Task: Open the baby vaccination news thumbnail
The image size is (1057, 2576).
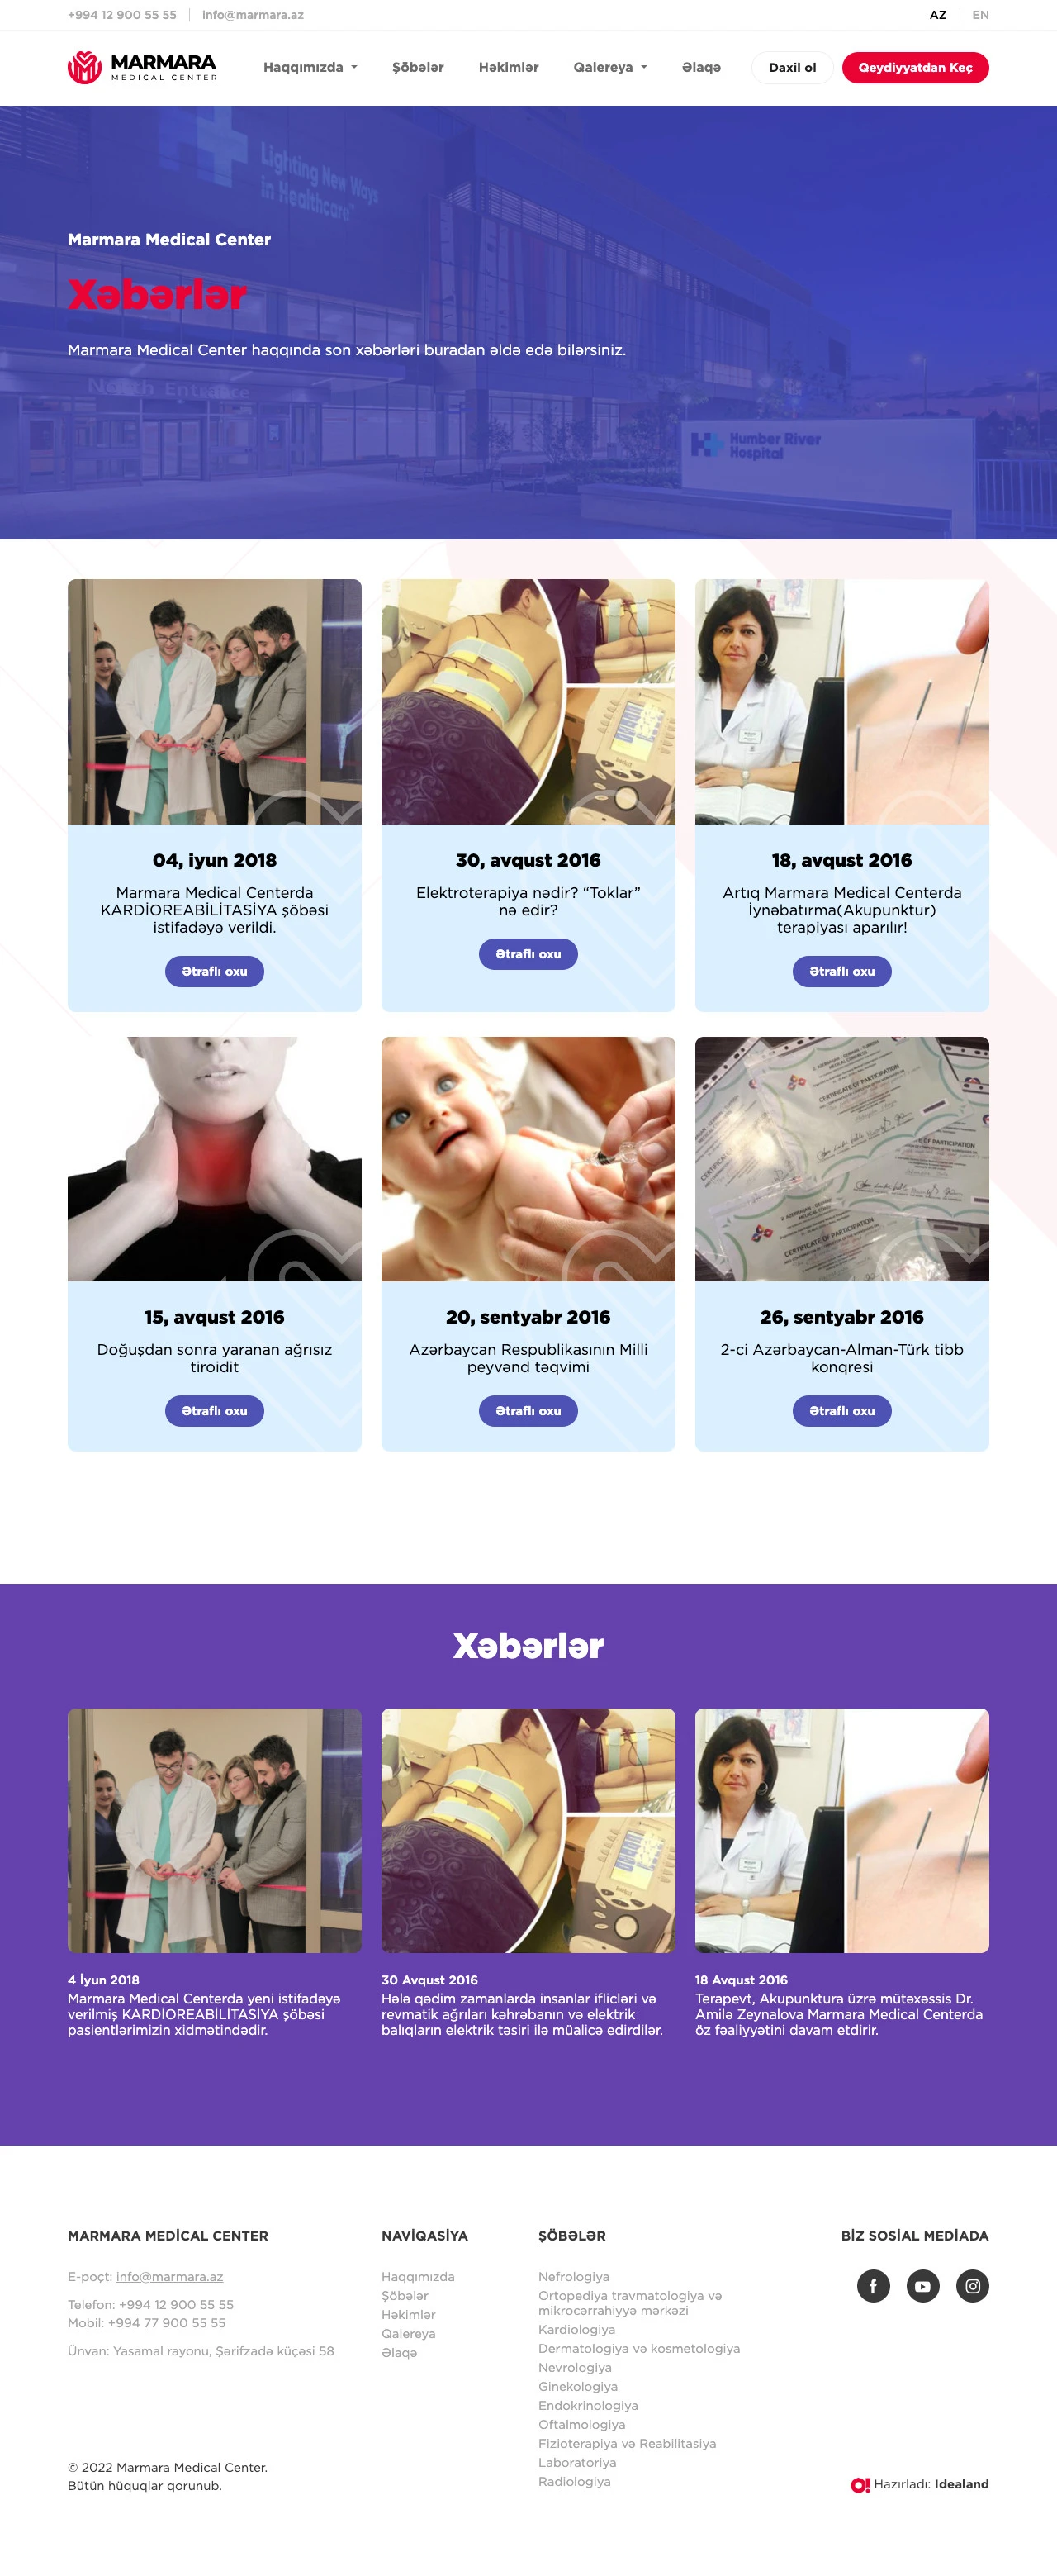Action: pyautogui.click(x=528, y=1159)
